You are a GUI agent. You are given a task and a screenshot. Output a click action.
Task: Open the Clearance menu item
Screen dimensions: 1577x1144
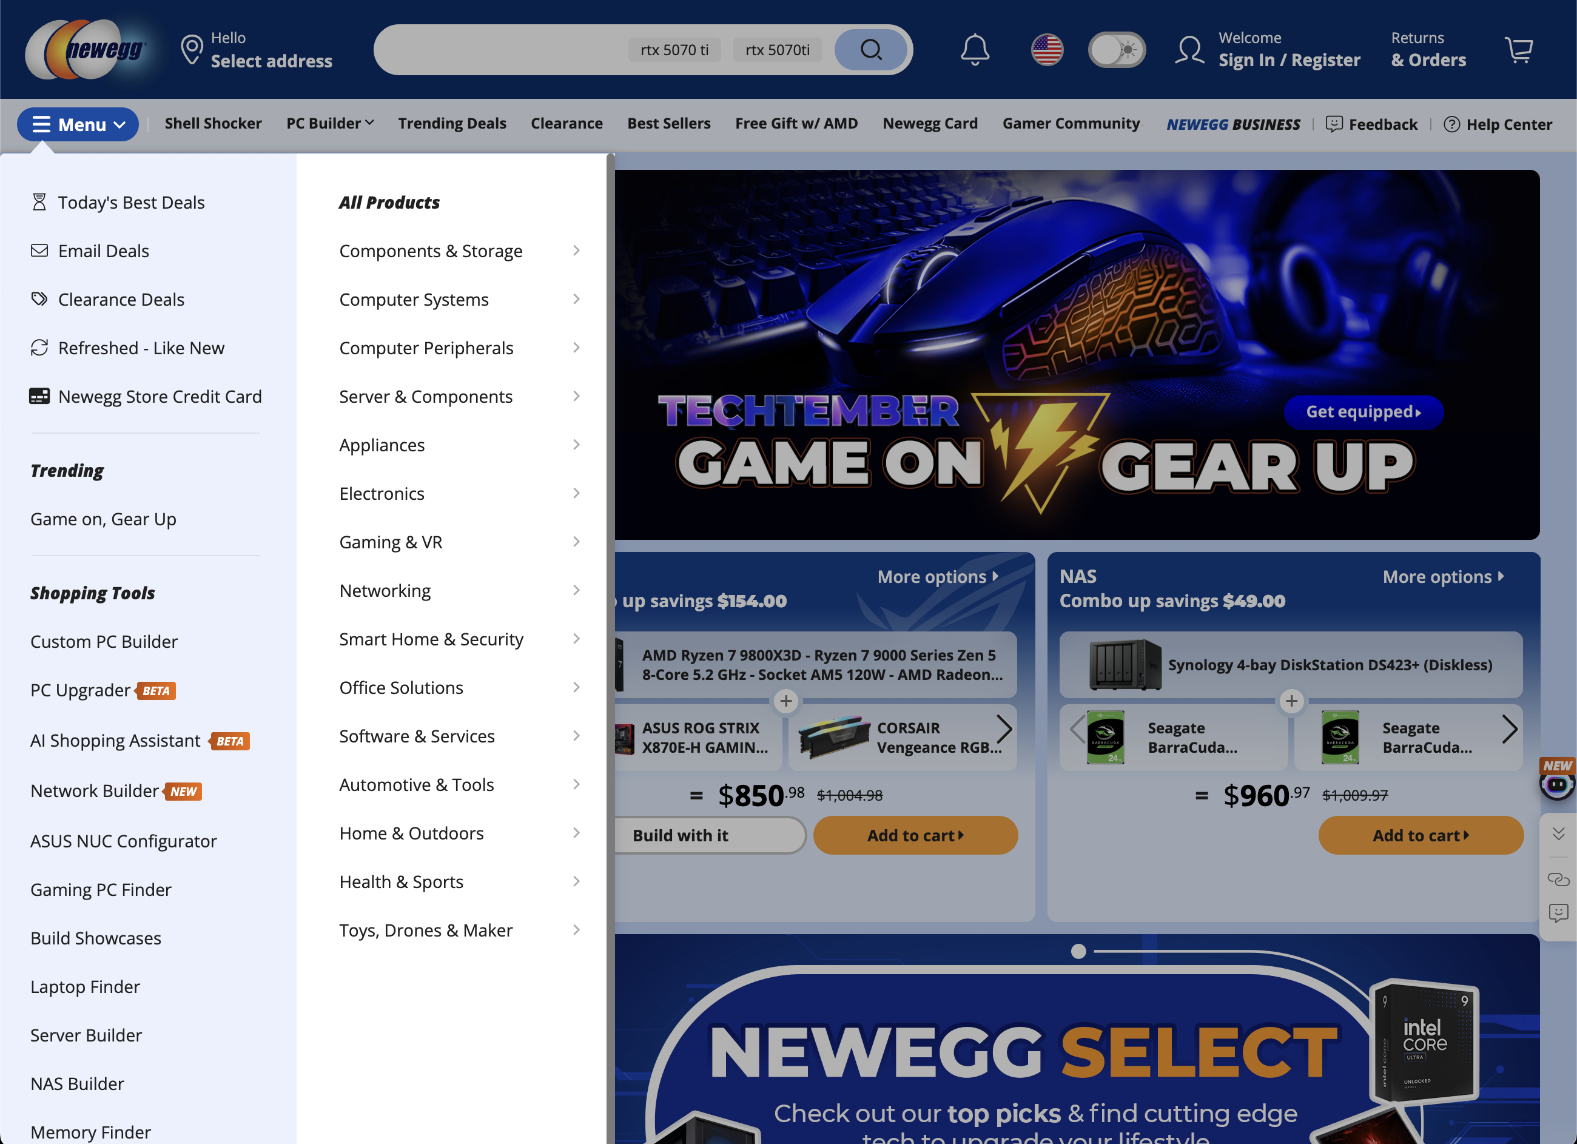567,124
